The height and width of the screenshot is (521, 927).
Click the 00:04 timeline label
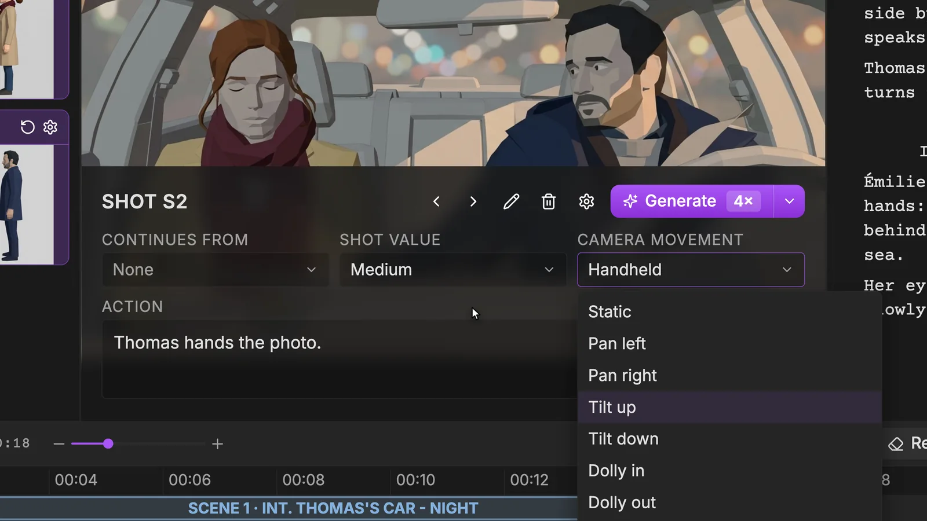coord(76,480)
